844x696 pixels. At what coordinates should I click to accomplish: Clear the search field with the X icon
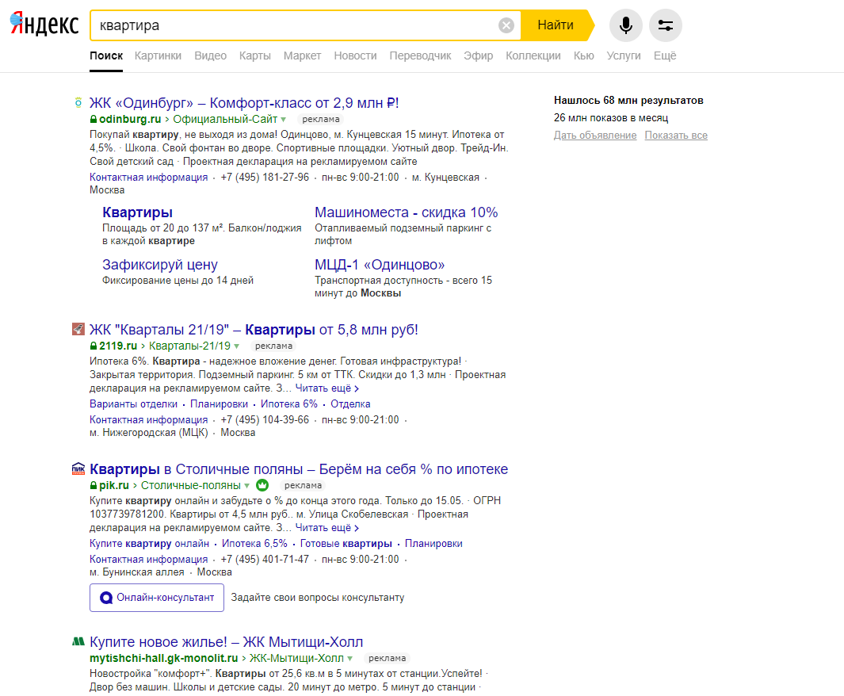click(506, 25)
